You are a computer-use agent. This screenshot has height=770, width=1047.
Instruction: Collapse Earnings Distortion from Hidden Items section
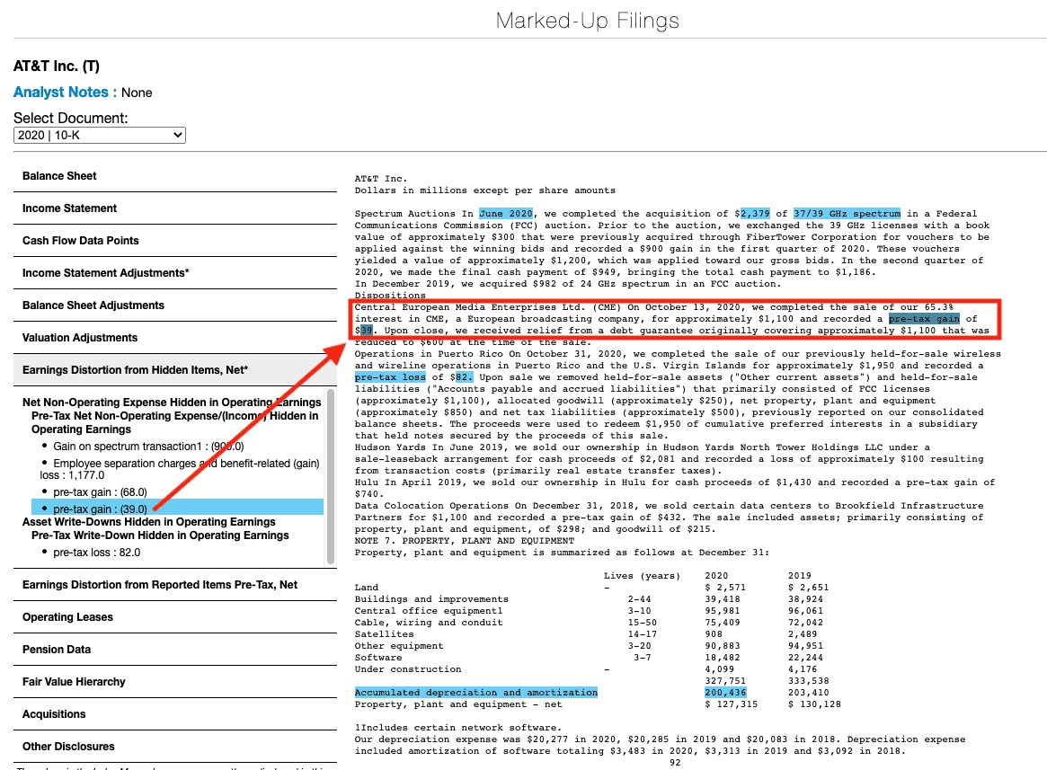(175, 370)
